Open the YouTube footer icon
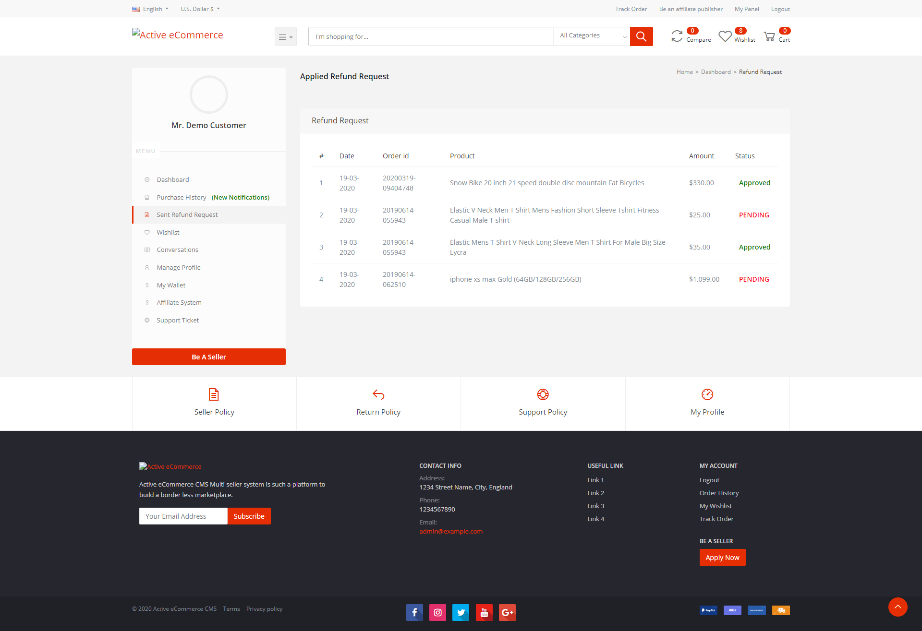Viewport: 922px width, 631px height. click(x=484, y=612)
